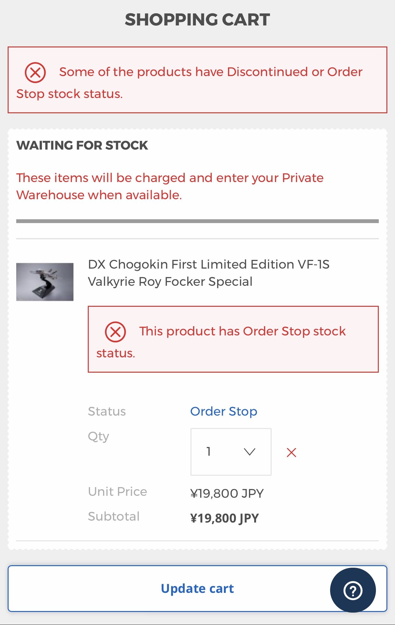The height and width of the screenshot is (625, 395).
Task: Open the VF-1S Valkyrie product thumbnail
Action: pyautogui.click(x=45, y=282)
